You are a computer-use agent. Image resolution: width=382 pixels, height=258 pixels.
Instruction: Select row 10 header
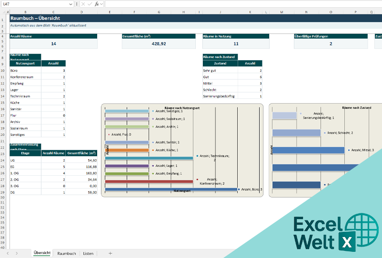click(3, 70)
